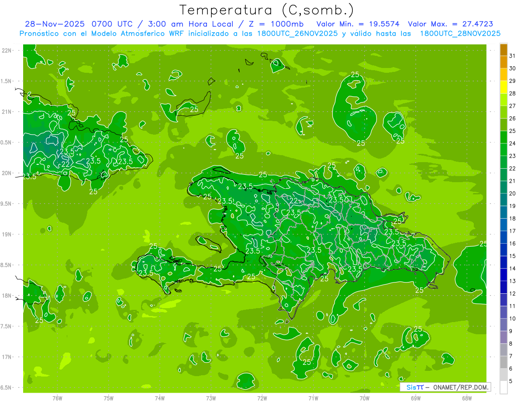Click the "15" color bar label
This screenshot has height=404, width=524.
(x=513, y=256)
